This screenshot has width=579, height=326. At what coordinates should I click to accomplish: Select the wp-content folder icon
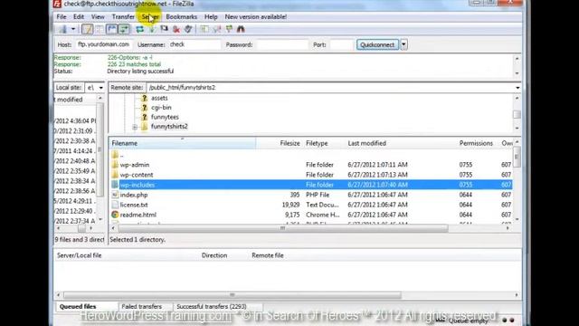coord(115,175)
